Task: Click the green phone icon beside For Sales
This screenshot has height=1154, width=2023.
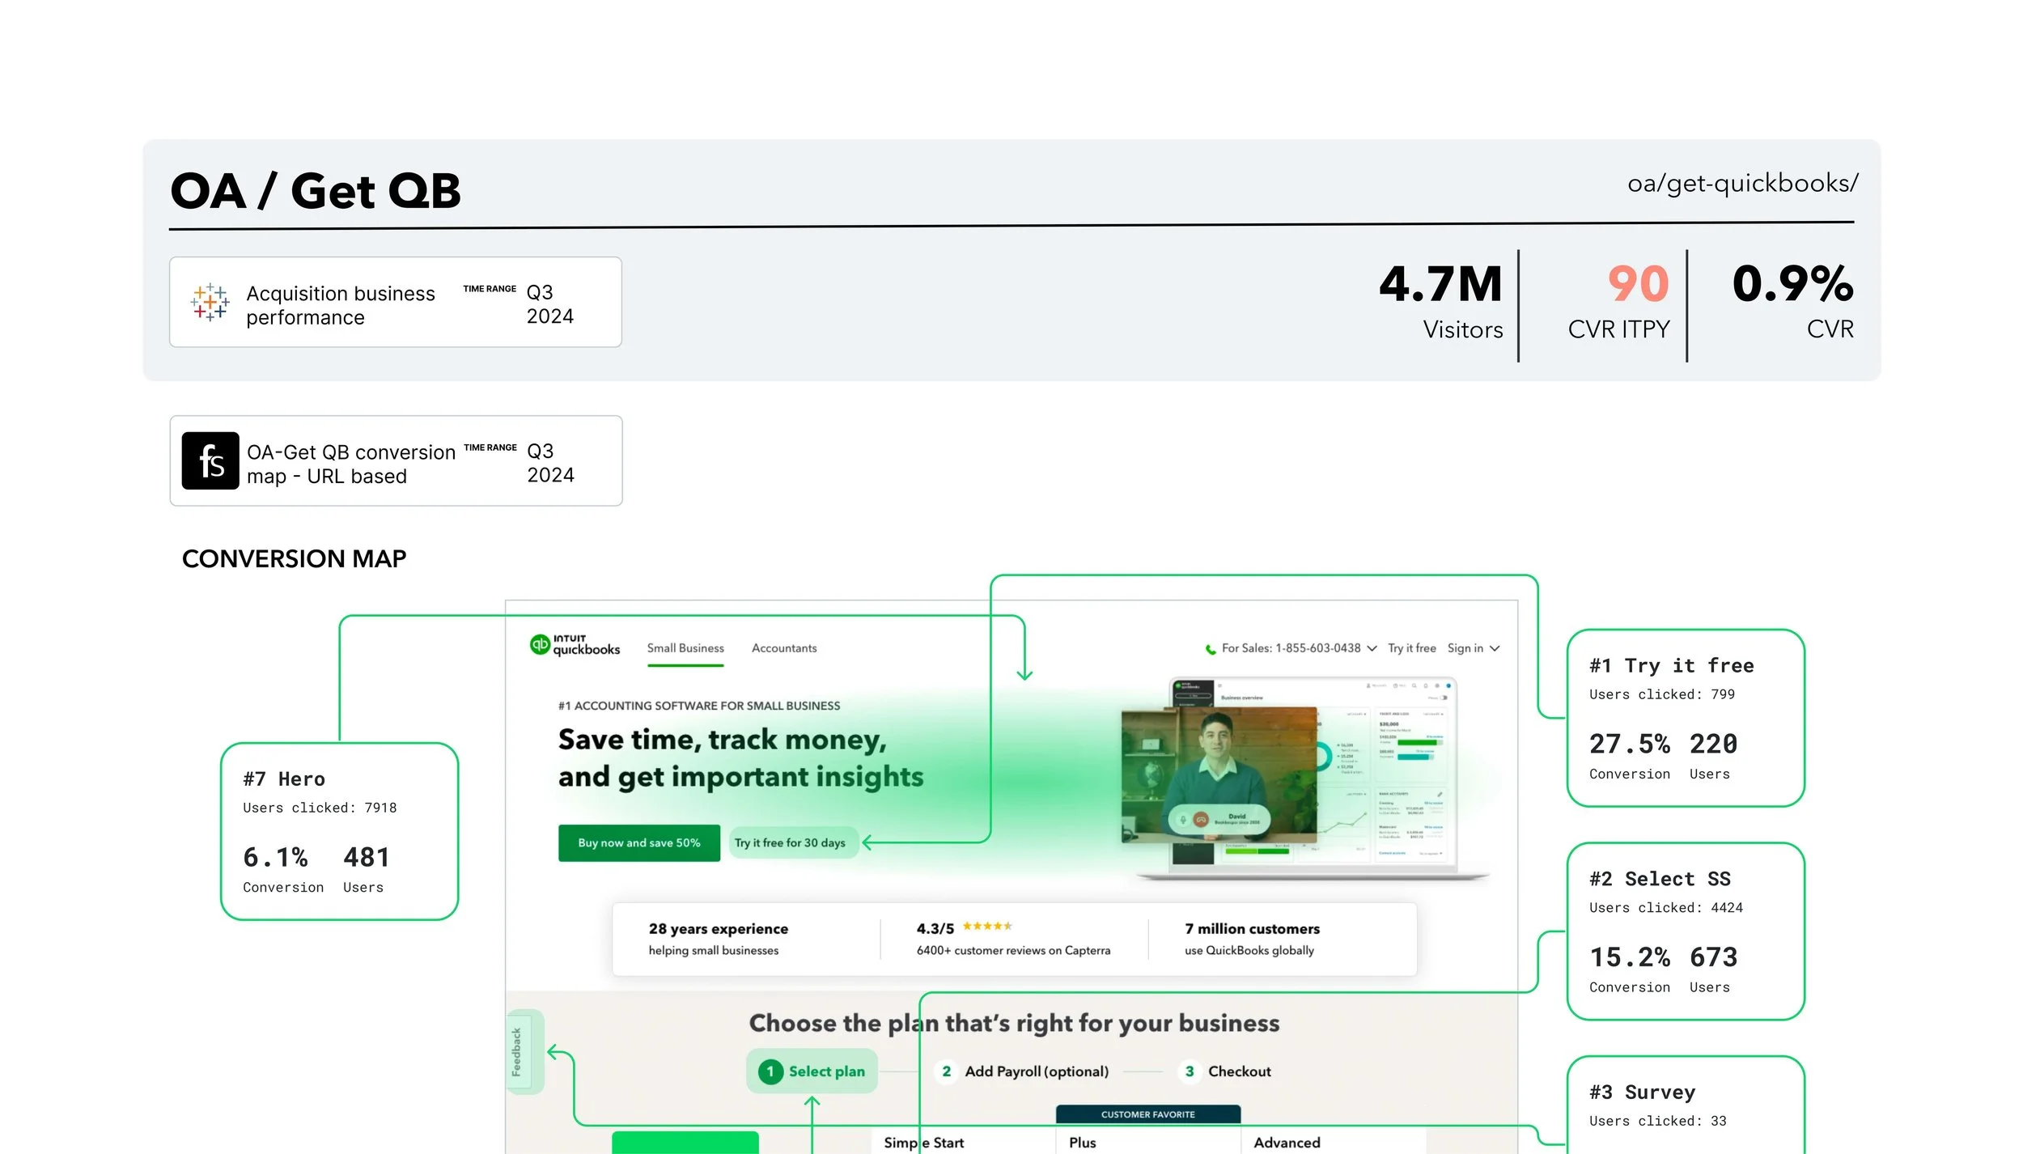Action: pyautogui.click(x=1211, y=649)
